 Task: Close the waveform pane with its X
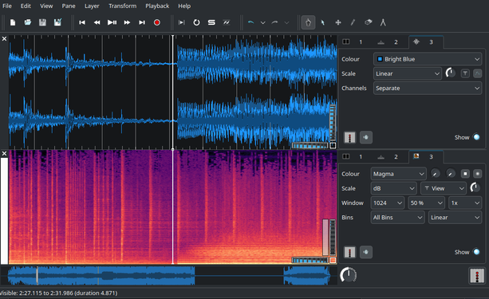(4, 38)
